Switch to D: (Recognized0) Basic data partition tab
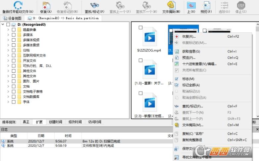 coord(63,18)
